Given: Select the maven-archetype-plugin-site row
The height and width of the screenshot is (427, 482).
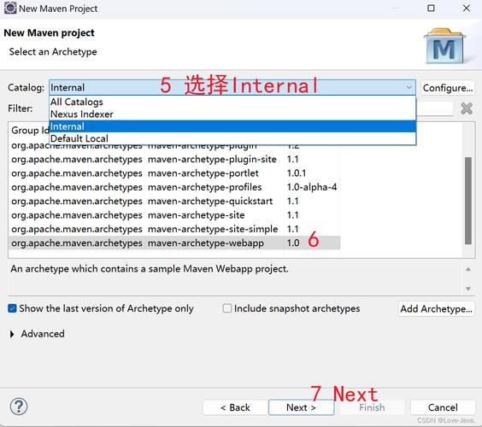Looking at the screenshot, I should click(174, 159).
